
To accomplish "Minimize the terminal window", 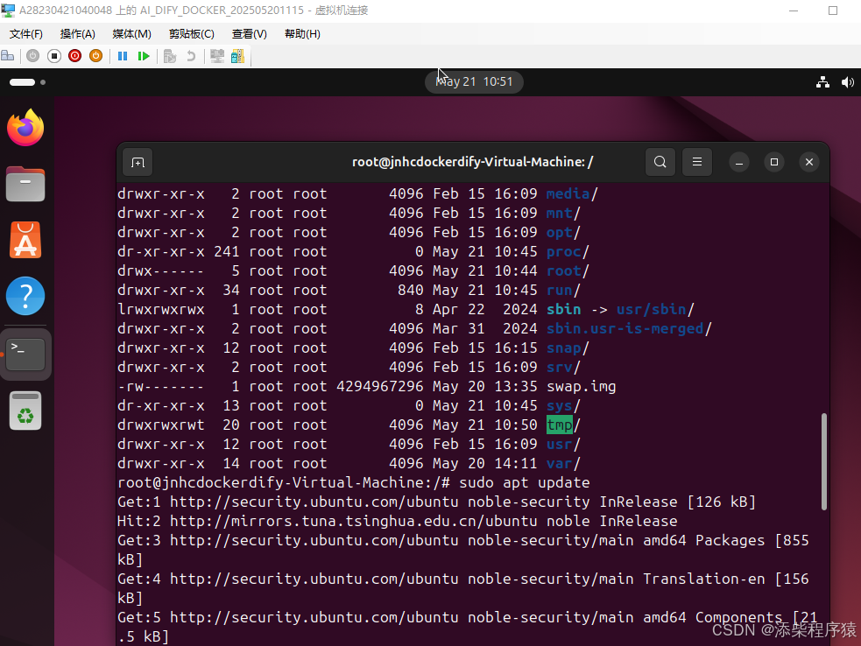I will click(x=739, y=163).
